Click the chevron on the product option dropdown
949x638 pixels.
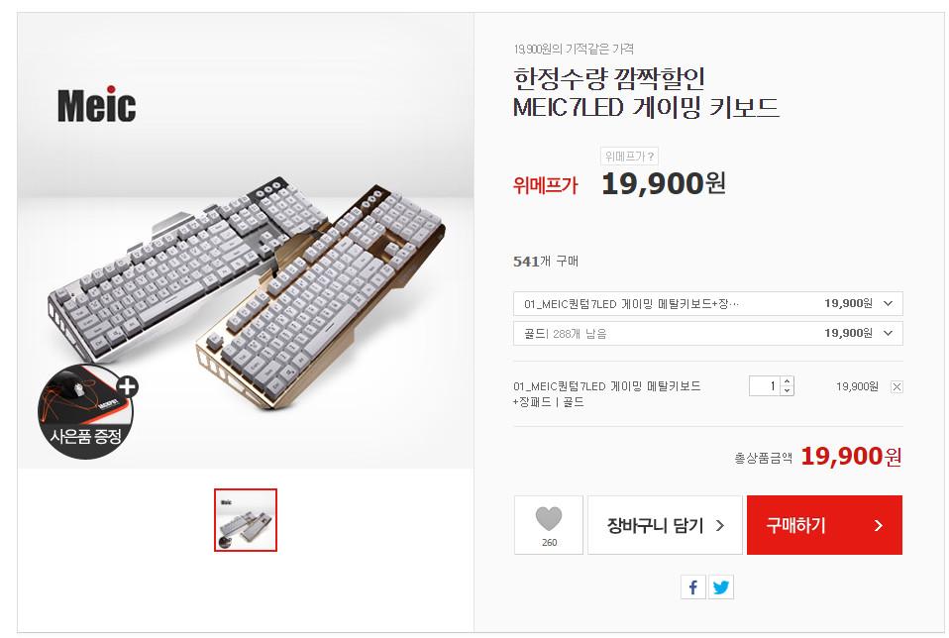click(887, 303)
